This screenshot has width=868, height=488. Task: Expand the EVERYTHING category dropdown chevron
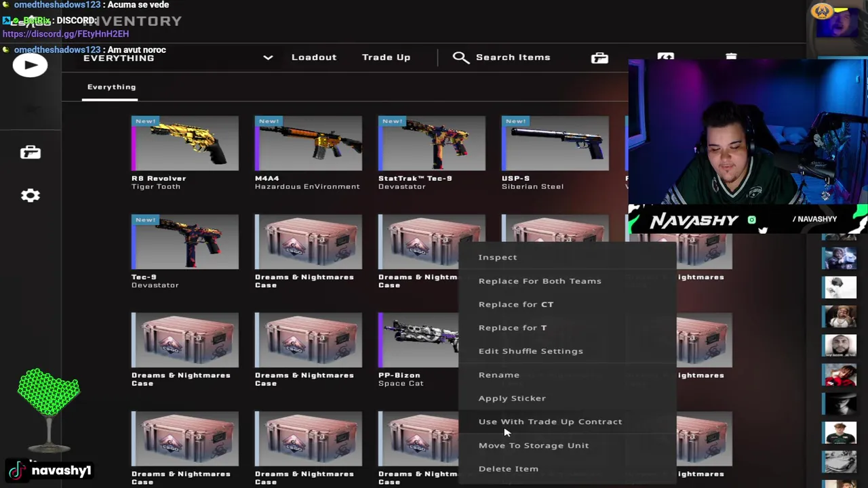click(268, 58)
